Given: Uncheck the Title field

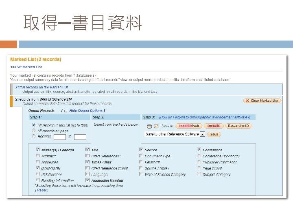Looking at the screenshot, I should click(87, 150).
